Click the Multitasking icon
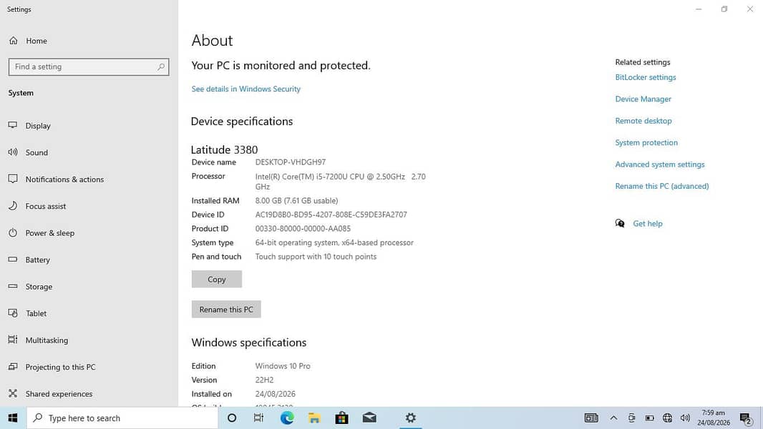Viewport: 763px width, 429px height. click(13, 340)
